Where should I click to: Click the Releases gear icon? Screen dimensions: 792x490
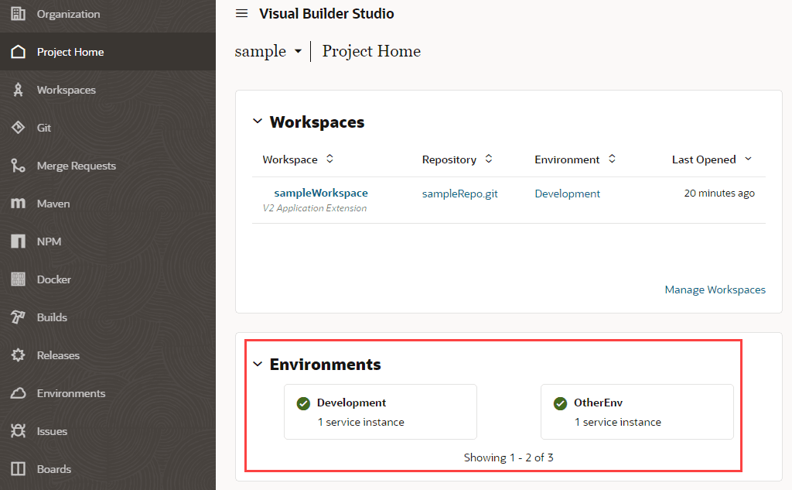(19, 355)
